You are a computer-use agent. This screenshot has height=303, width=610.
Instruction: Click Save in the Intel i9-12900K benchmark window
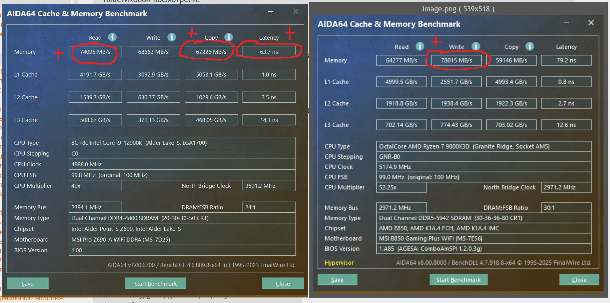28,283
